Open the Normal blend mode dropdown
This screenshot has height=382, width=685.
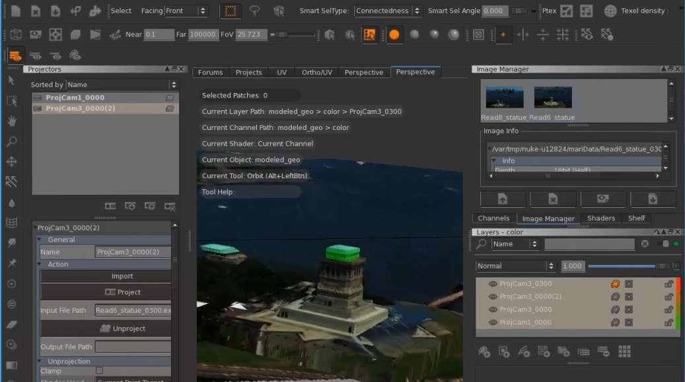(x=515, y=266)
